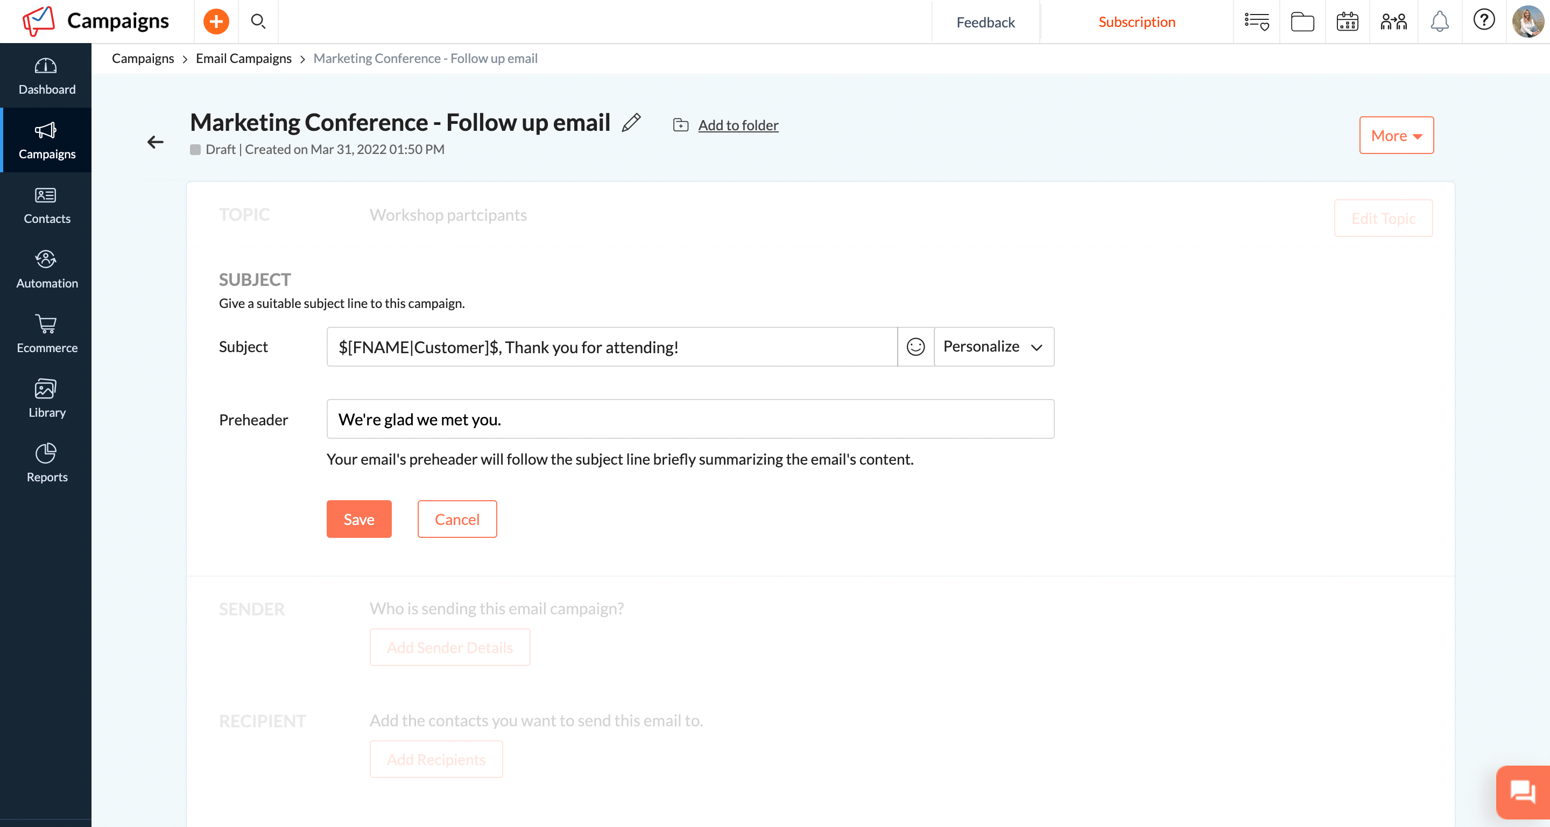
Task: Expand the Personalize dropdown
Action: (x=994, y=347)
